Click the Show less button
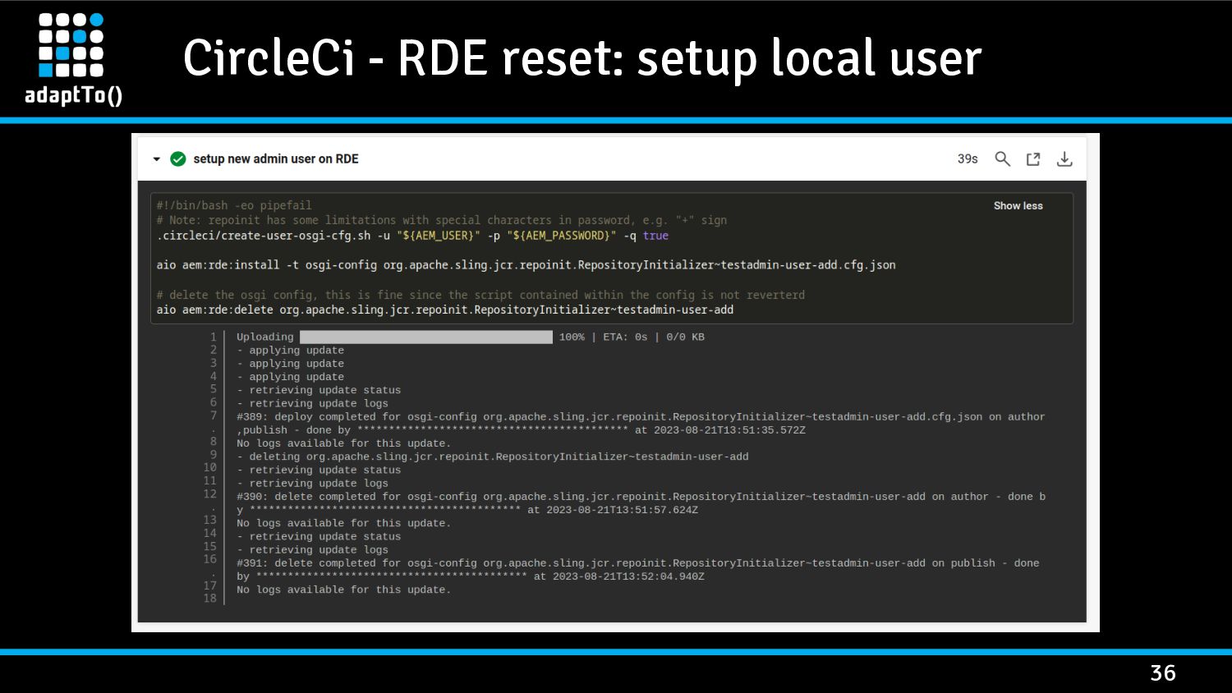Viewport: 1232px width, 693px height. coord(1018,206)
